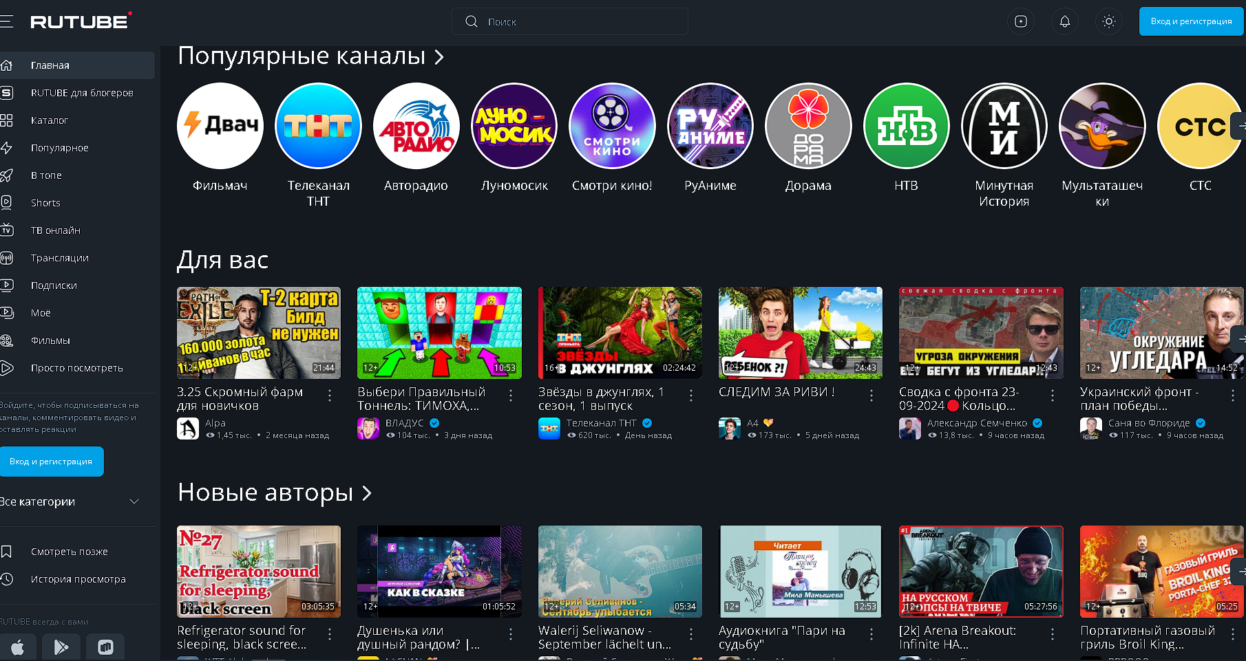
Task: Open options menu for 'Выбери Правильный Тоннель'
Action: [511, 395]
